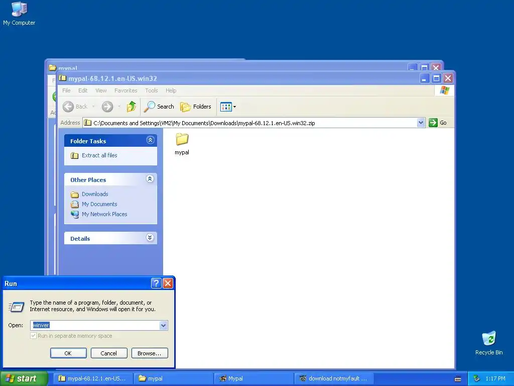Open the Edit menu
Screen dimensions: 514x386
click(83, 90)
